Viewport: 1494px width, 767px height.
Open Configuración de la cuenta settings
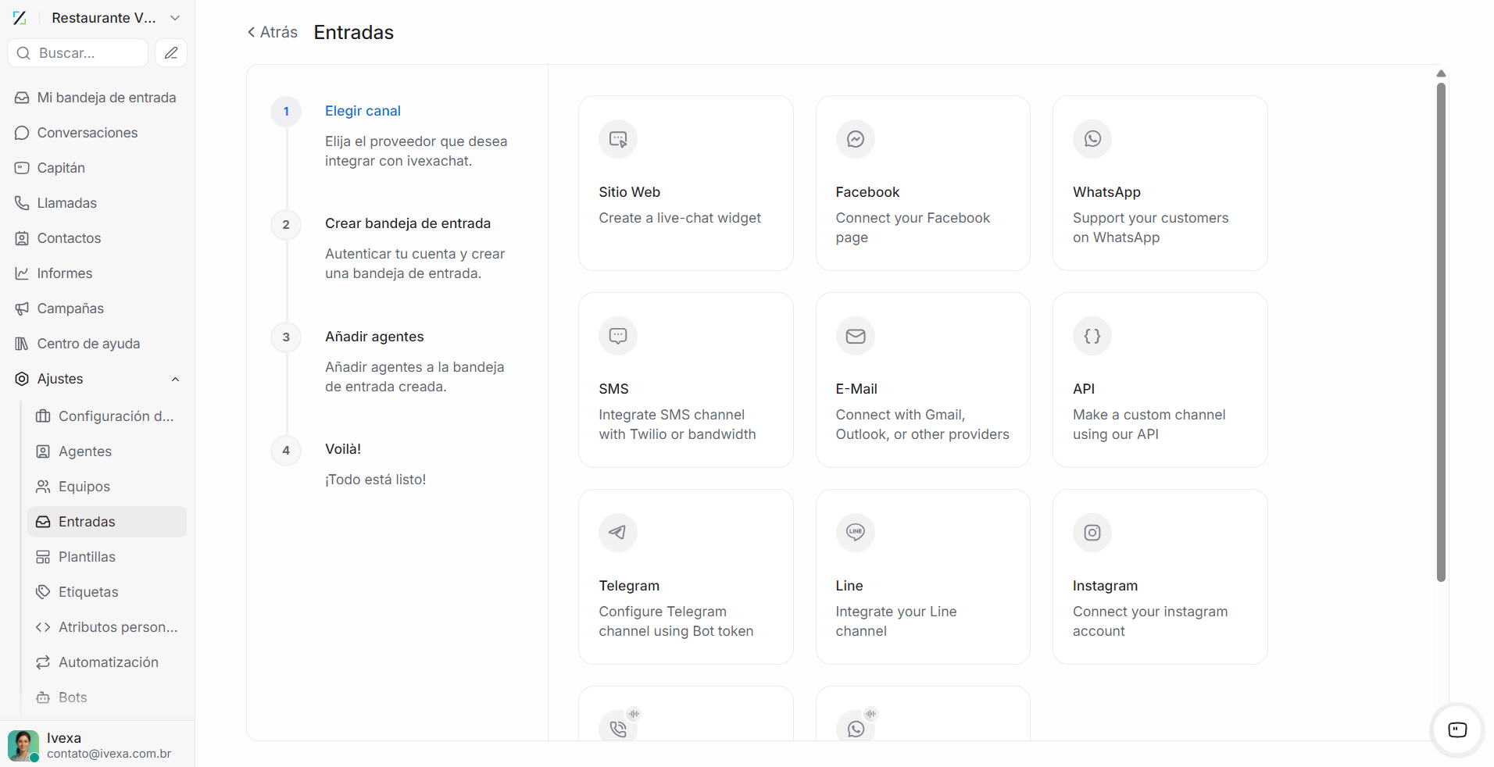coord(107,416)
